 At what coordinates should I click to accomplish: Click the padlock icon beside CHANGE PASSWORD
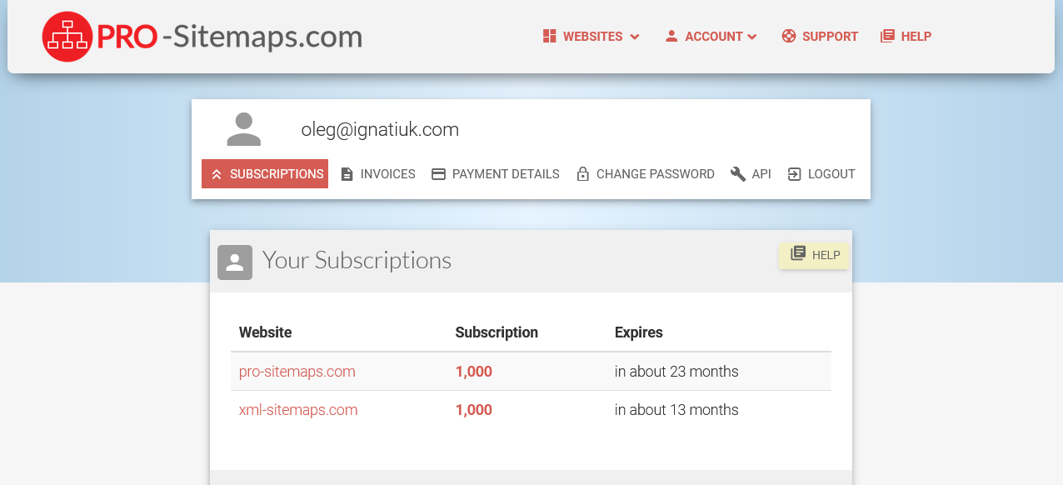582,173
